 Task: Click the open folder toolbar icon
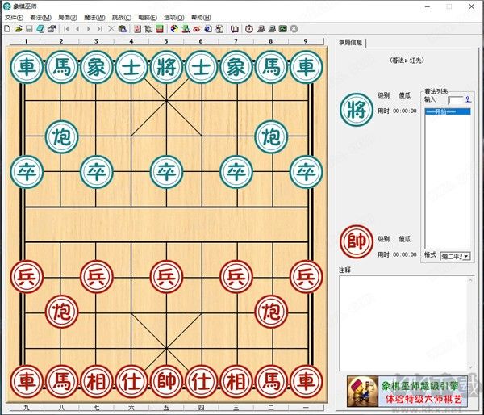[x=18, y=28]
